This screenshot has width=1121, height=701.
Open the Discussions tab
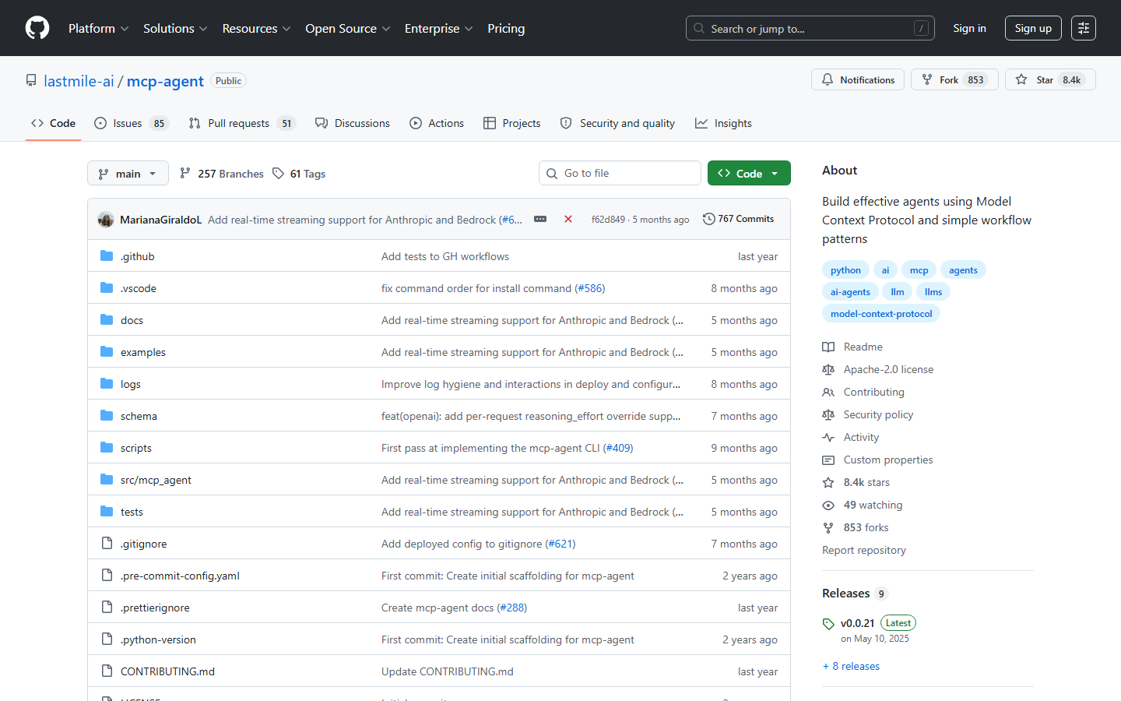pos(353,123)
